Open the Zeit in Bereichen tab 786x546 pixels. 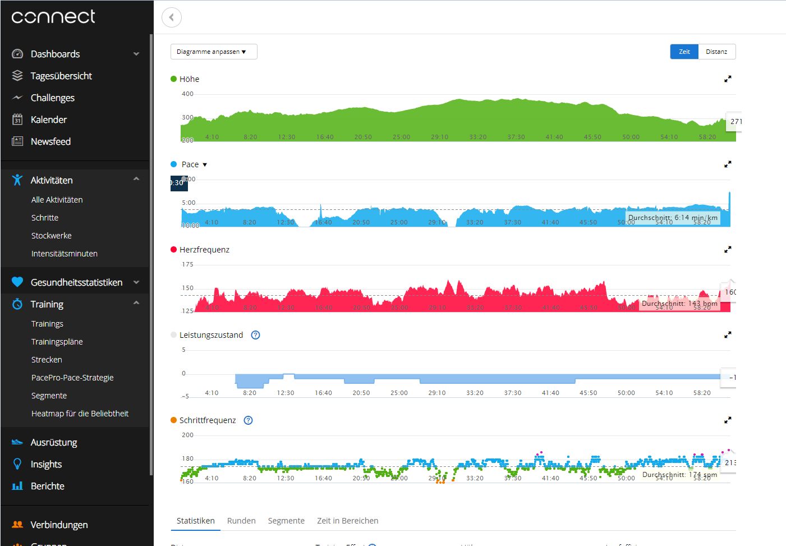[347, 521]
